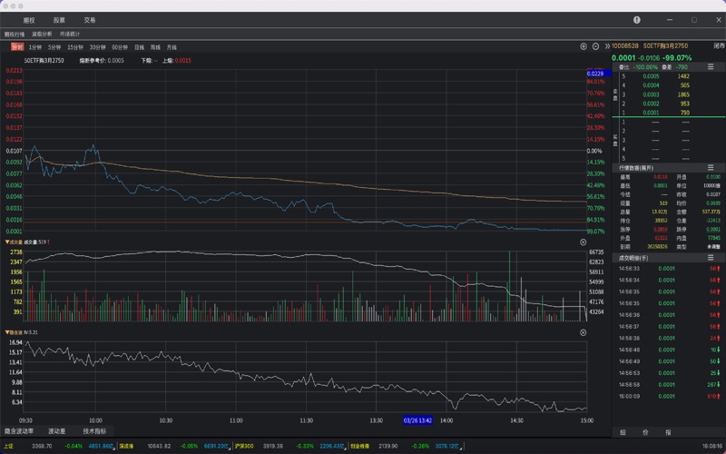Click the zoom out minus icon
Image resolution: width=726 pixels, height=454 pixels.
(x=595, y=46)
